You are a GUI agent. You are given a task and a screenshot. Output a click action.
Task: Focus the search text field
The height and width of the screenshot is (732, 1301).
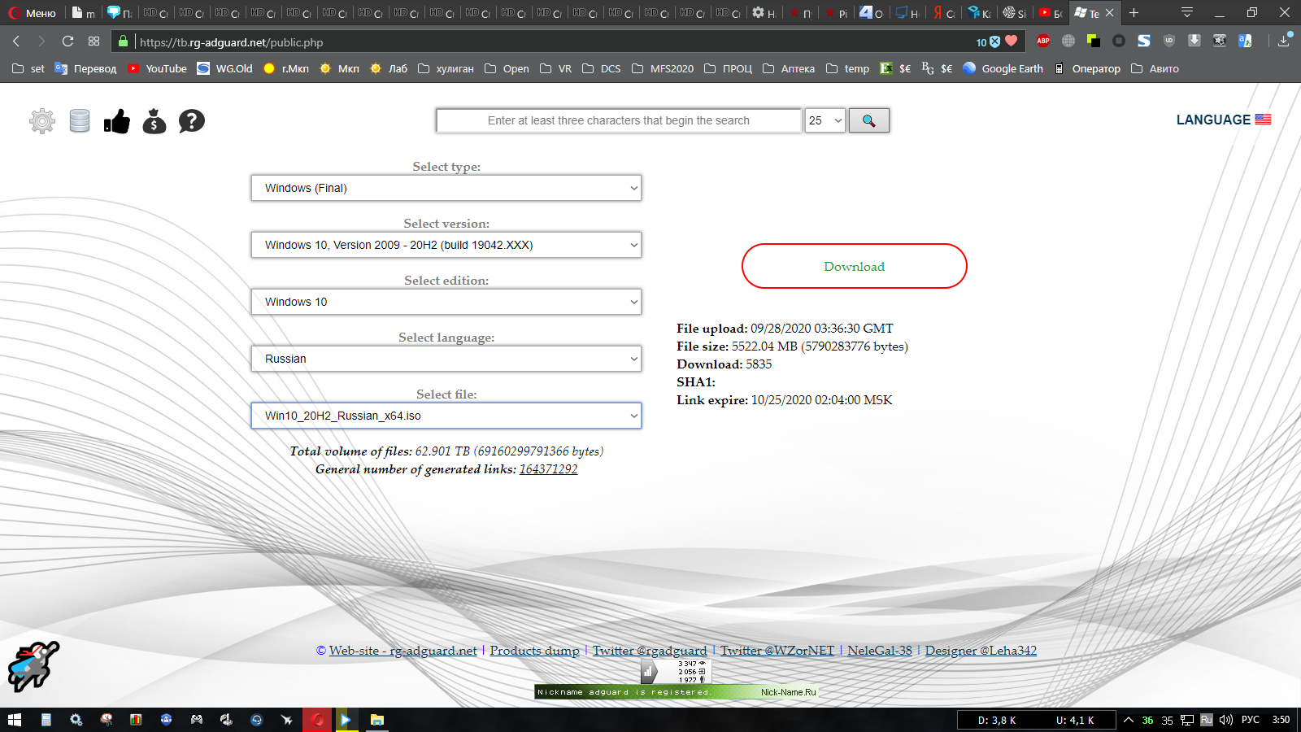click(619, 120)
